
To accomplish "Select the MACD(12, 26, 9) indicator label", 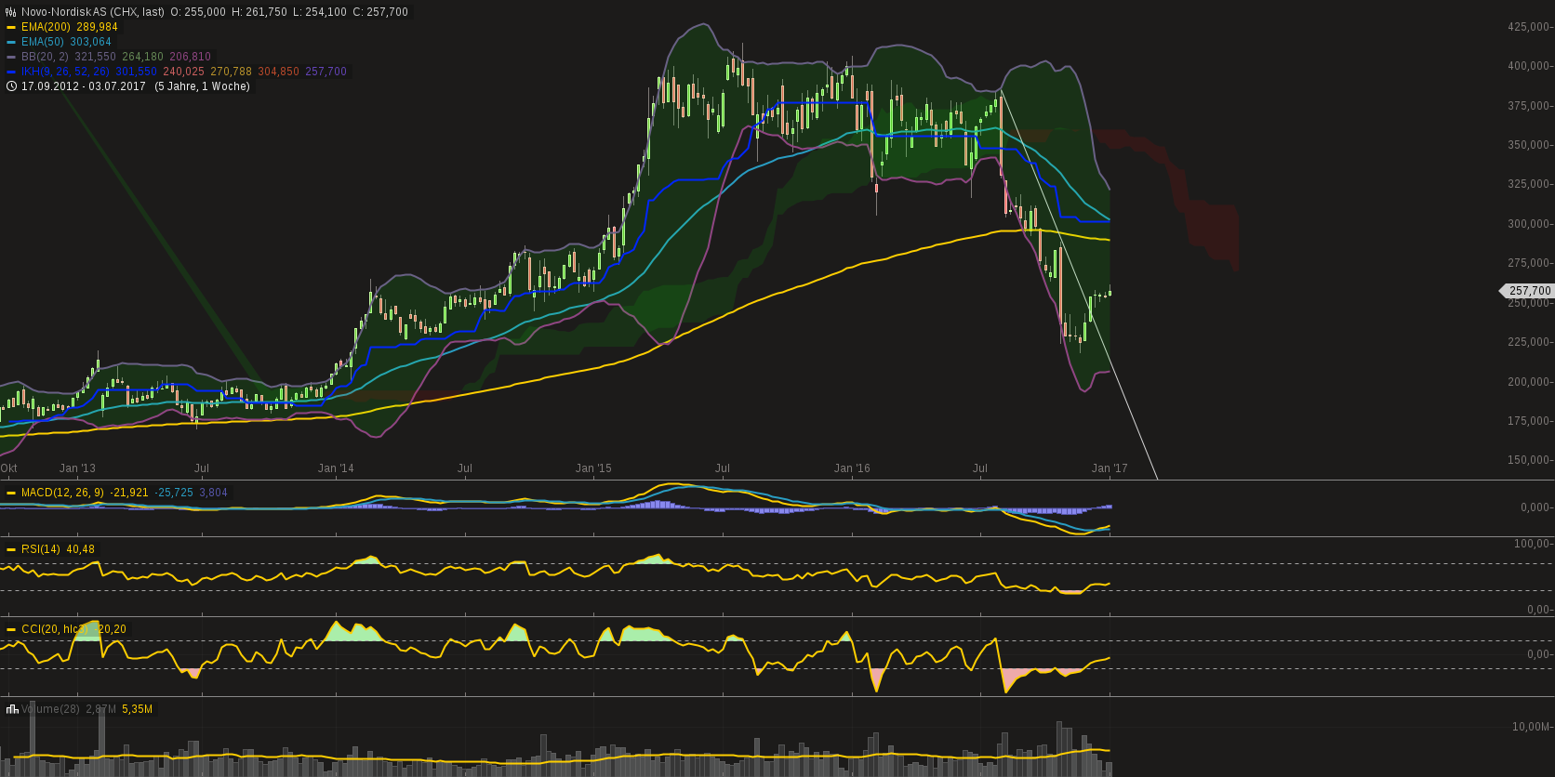I will tap(62, 493).
